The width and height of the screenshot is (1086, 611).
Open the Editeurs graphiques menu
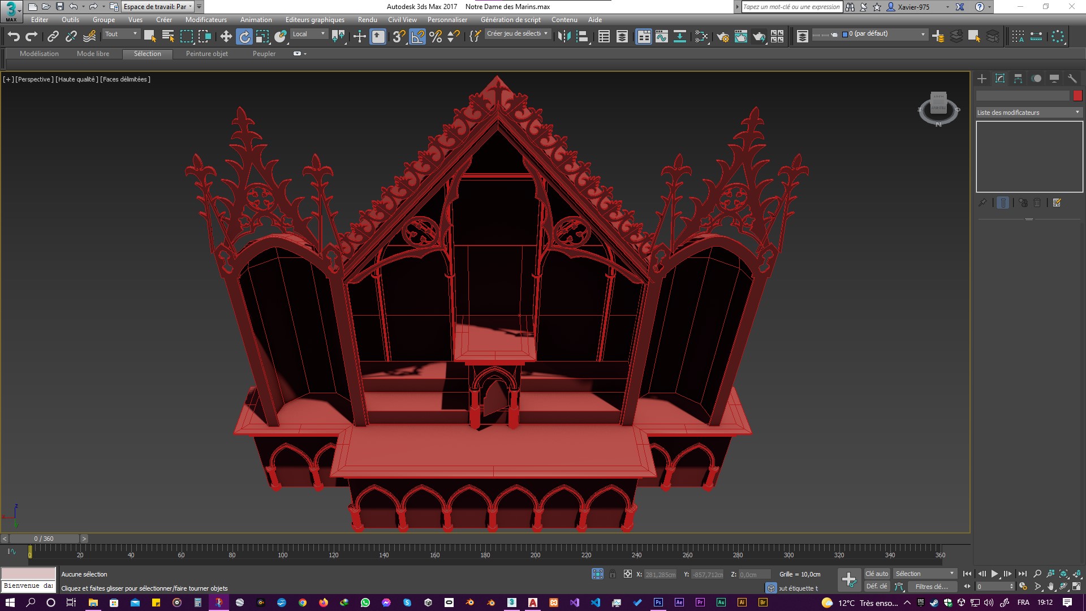(x=314, y=20)
